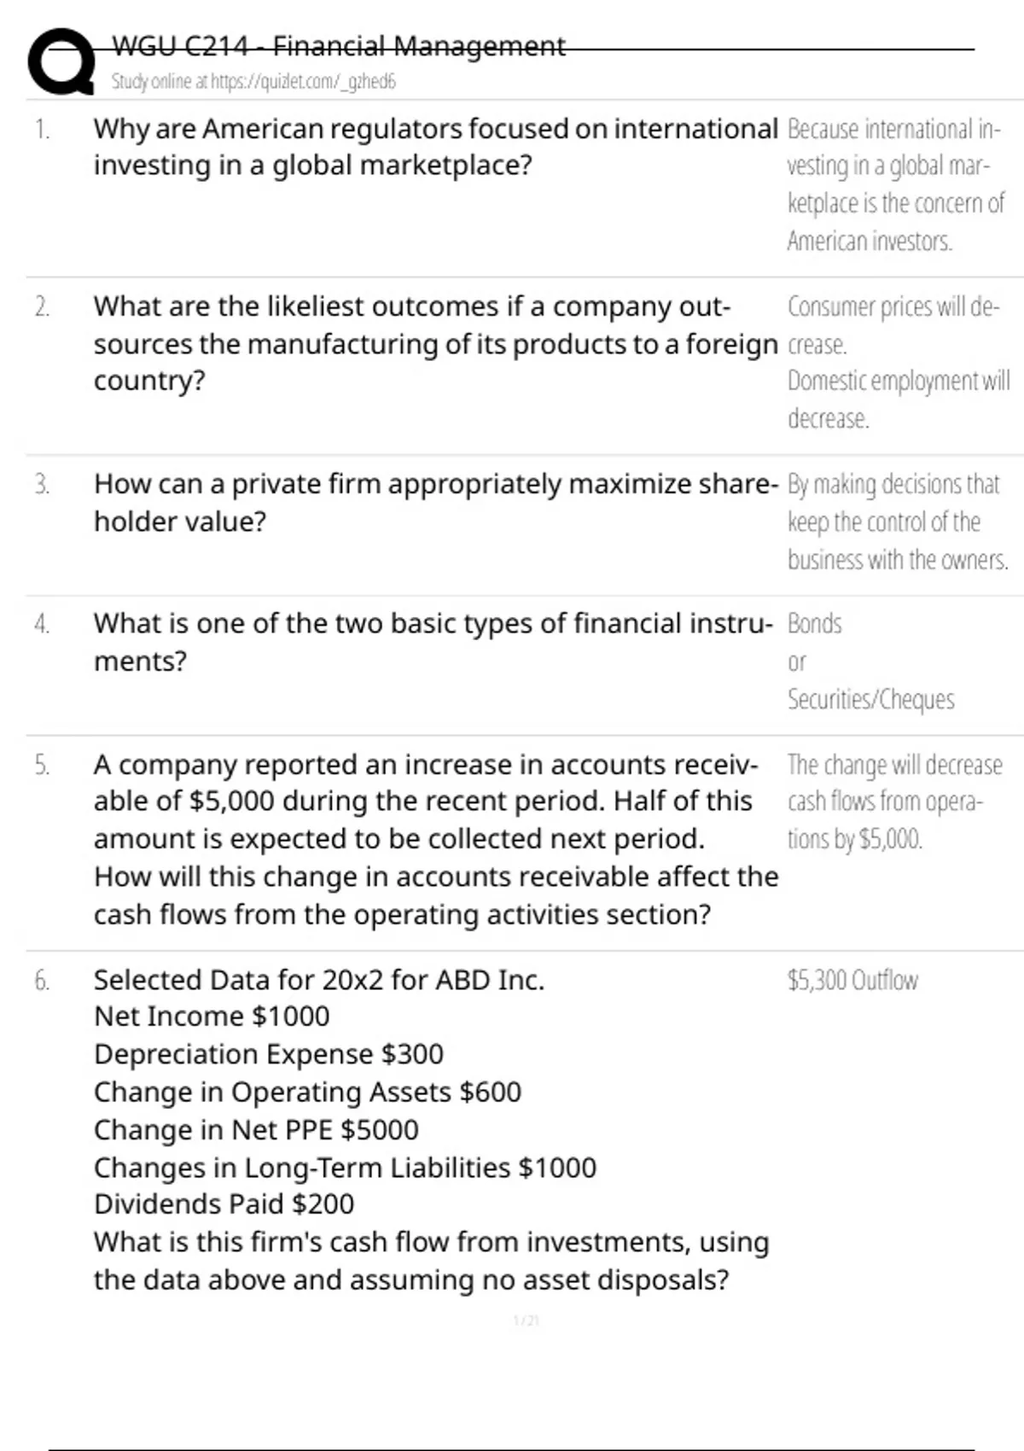Click the answer about keeping control with owners

(x=897, y=522)
